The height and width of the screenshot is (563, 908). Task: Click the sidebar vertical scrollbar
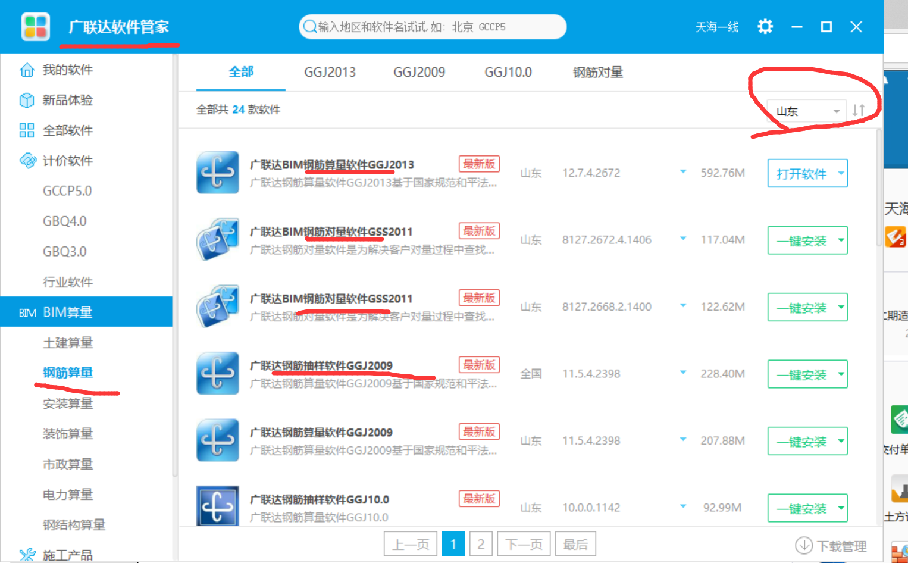coord(175,265)
